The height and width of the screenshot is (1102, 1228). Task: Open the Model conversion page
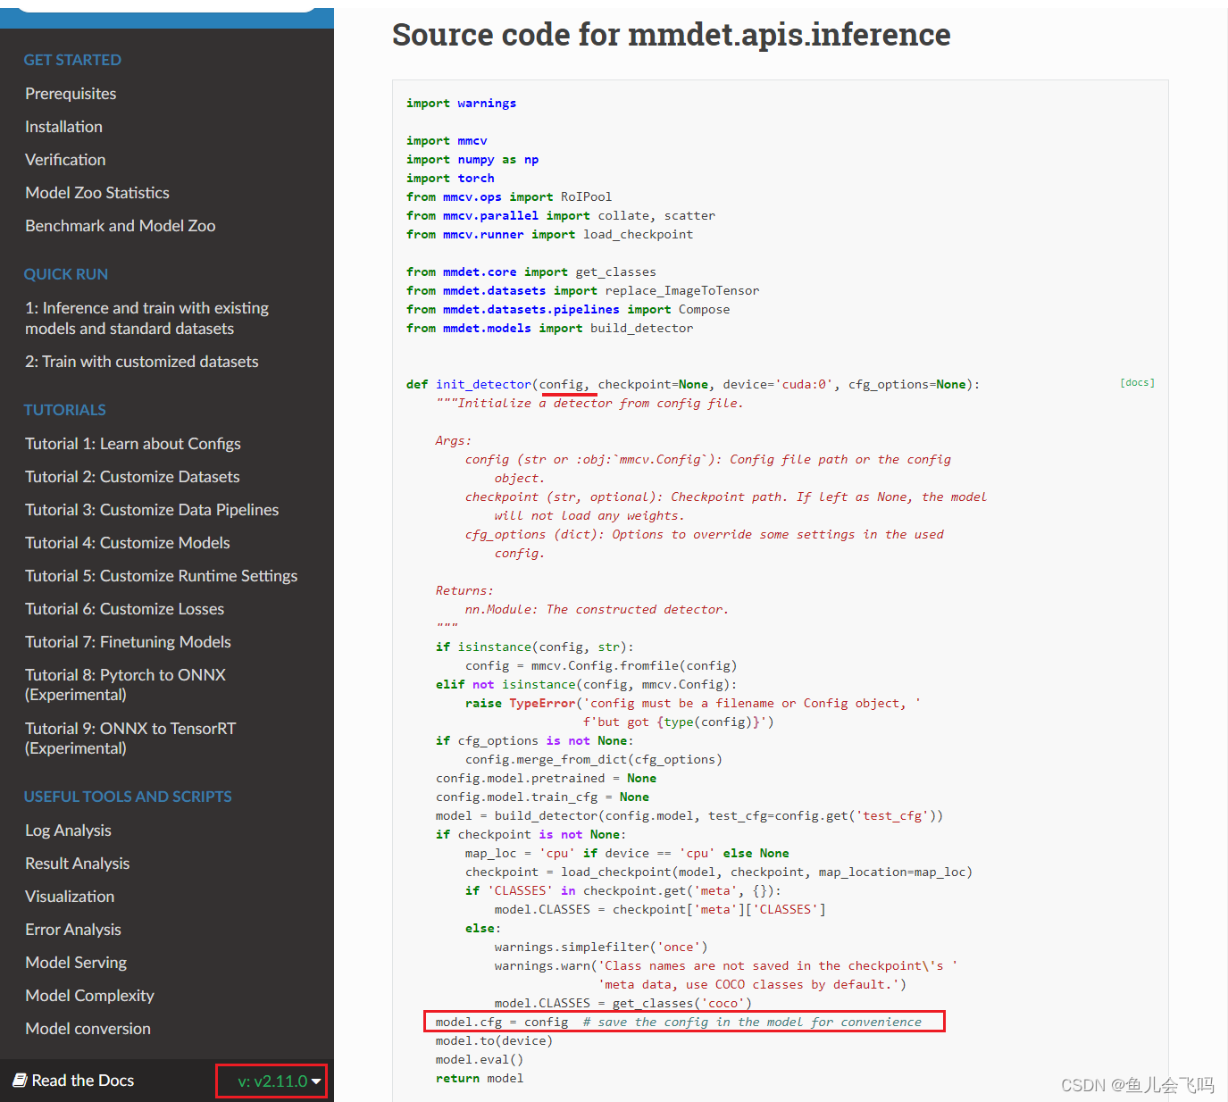click(87, 1028)
